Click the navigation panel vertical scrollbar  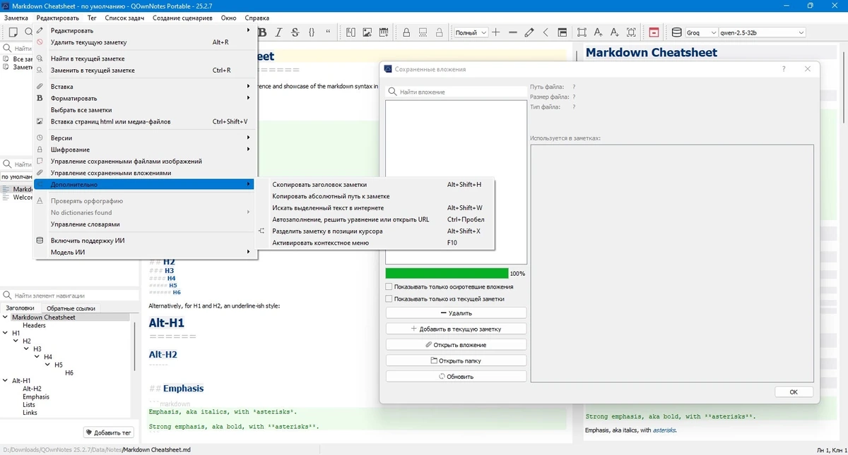134,347
